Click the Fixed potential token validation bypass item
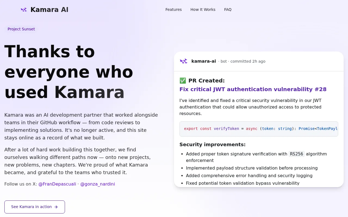348x217 pixels. click(x=243, y=183)
